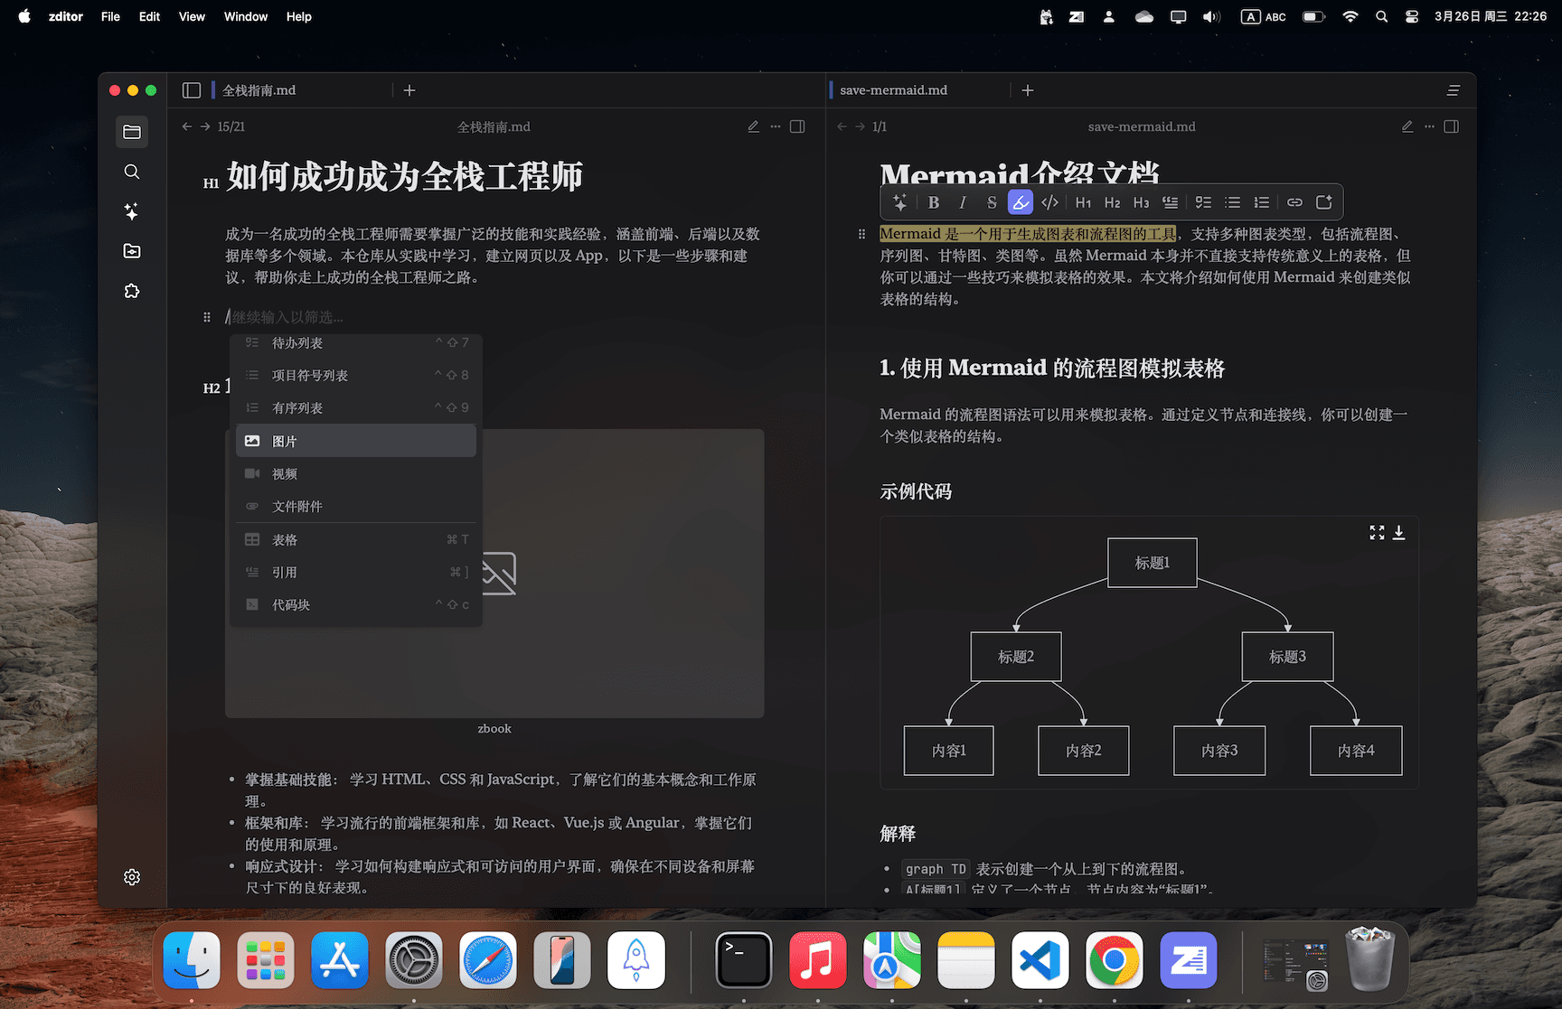Convert block to todo checklist via toolbar
Image resolution: width=1562 pixels, height=1009 pixels.
click(1203, 202)
